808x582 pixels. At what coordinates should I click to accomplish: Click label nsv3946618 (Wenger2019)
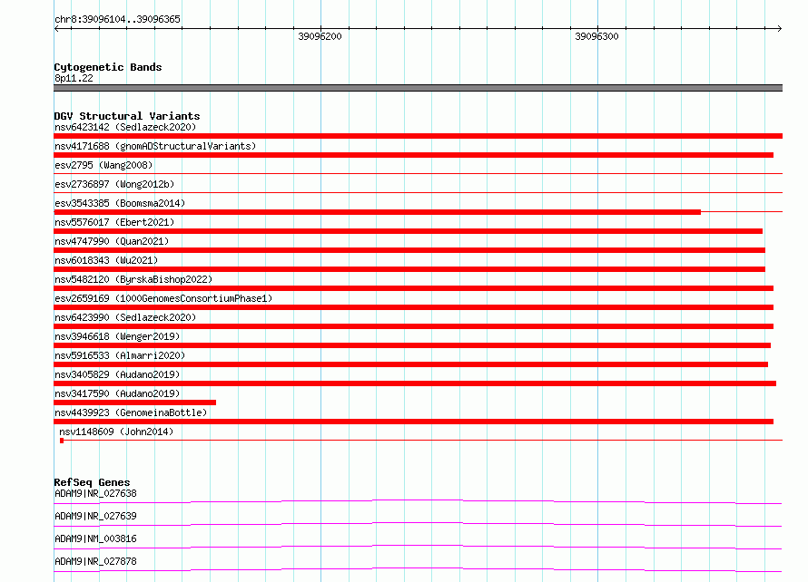(117, 336)
